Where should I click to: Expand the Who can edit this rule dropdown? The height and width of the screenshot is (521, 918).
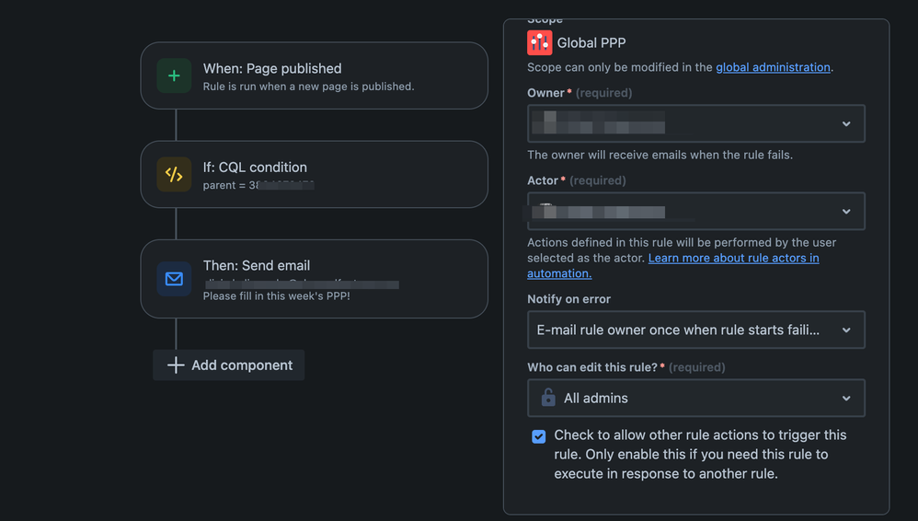tap(696, 398)
